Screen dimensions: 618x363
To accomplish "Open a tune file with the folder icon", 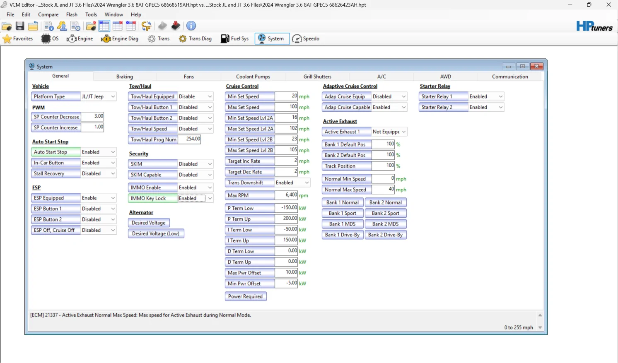I will click(x=7, y=26).
